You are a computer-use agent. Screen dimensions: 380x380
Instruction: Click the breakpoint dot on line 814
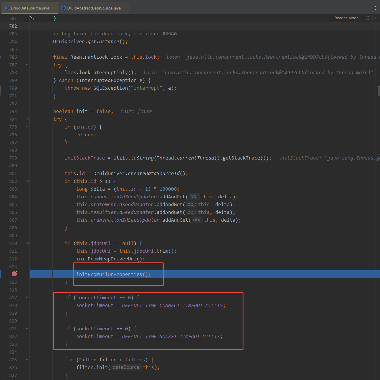tap(14, 274)
